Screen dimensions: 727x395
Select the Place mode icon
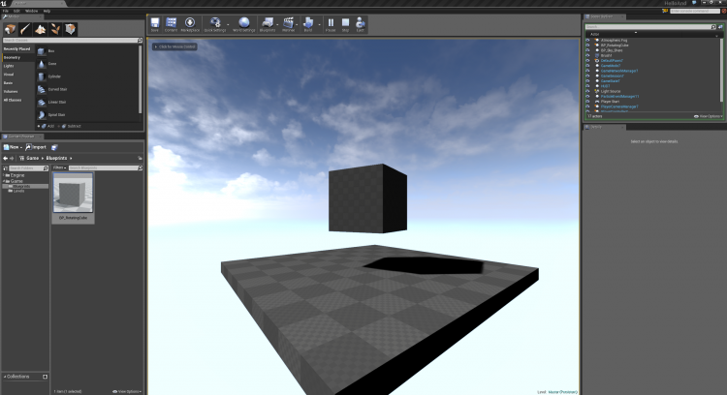click(x=11, y=29)
